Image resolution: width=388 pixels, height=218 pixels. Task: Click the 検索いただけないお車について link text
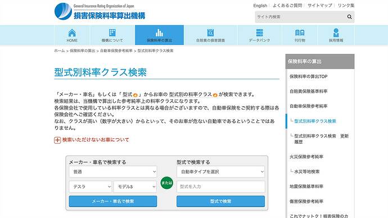[96, 140]
